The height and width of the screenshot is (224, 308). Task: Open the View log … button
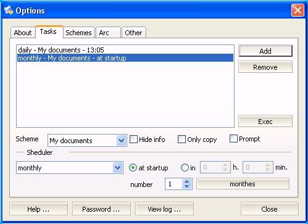pos(164,209)
